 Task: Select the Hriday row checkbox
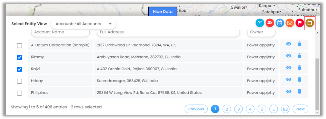(x=19, y=81)
